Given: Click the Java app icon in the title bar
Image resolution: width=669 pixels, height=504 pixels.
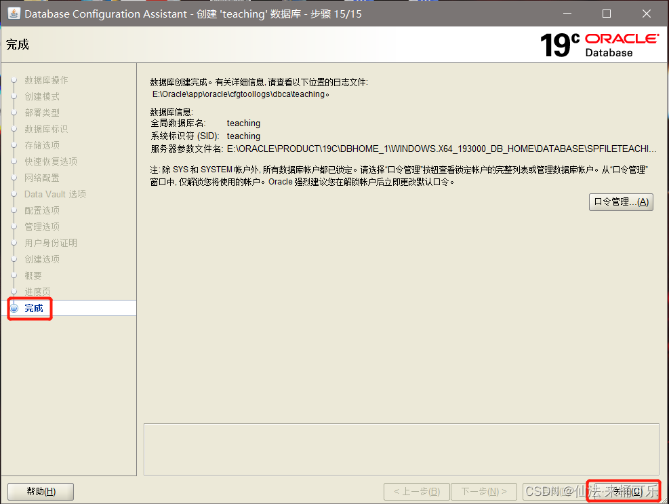Looking at the screenshot, I should (14, 14).
